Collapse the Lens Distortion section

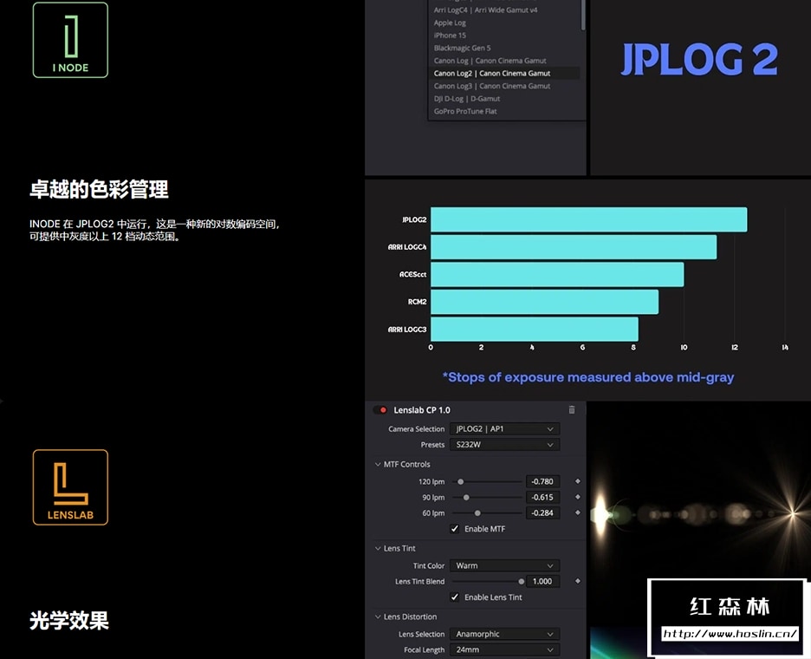[378, 617]
